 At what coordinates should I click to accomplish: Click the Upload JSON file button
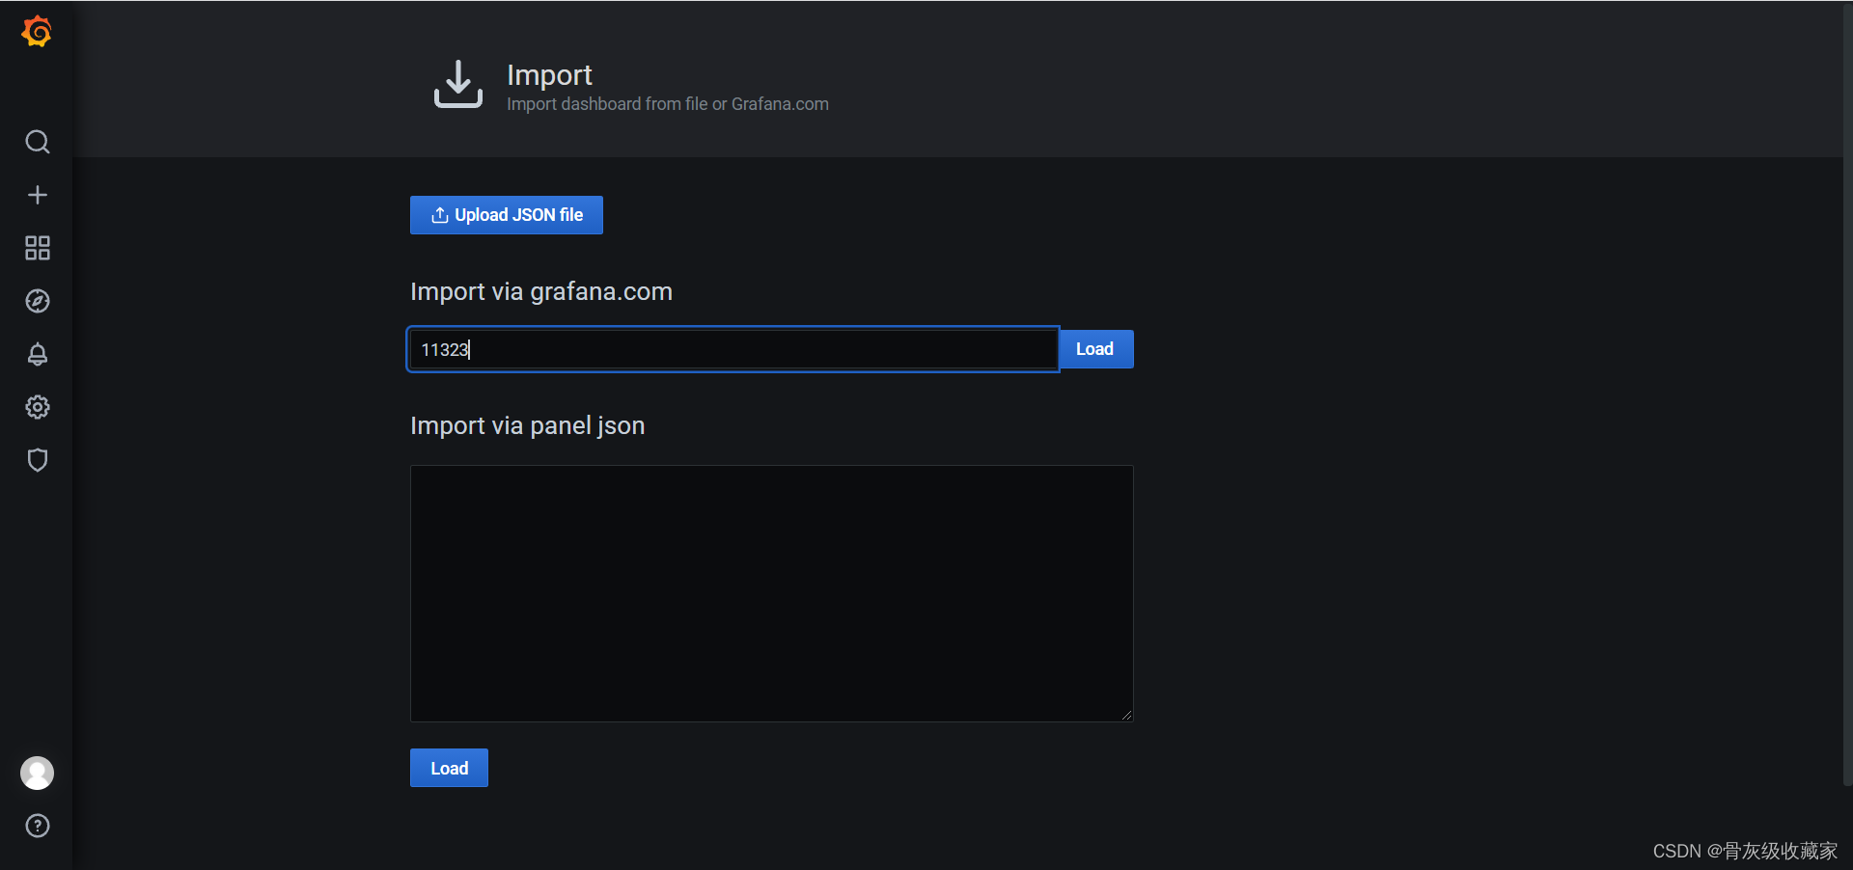click(x=507, y=215)
